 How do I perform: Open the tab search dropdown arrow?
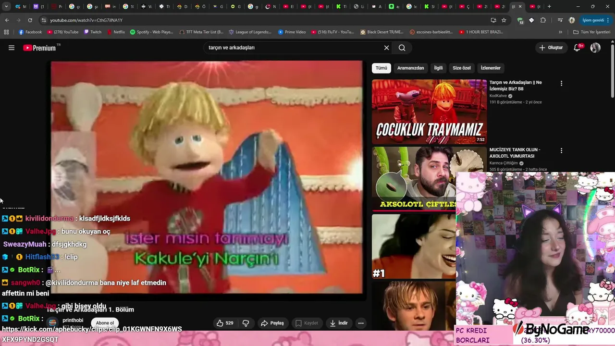[x=6, y=6]
